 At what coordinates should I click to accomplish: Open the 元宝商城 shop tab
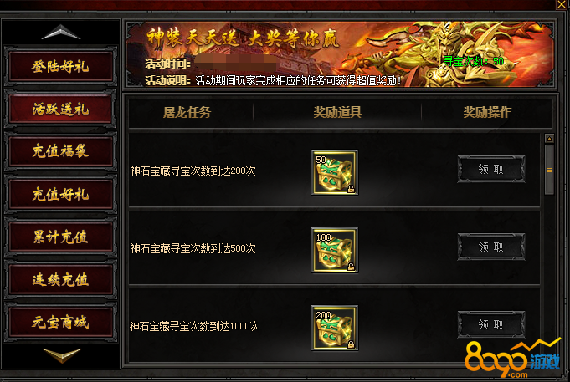[x=61, y=322]
